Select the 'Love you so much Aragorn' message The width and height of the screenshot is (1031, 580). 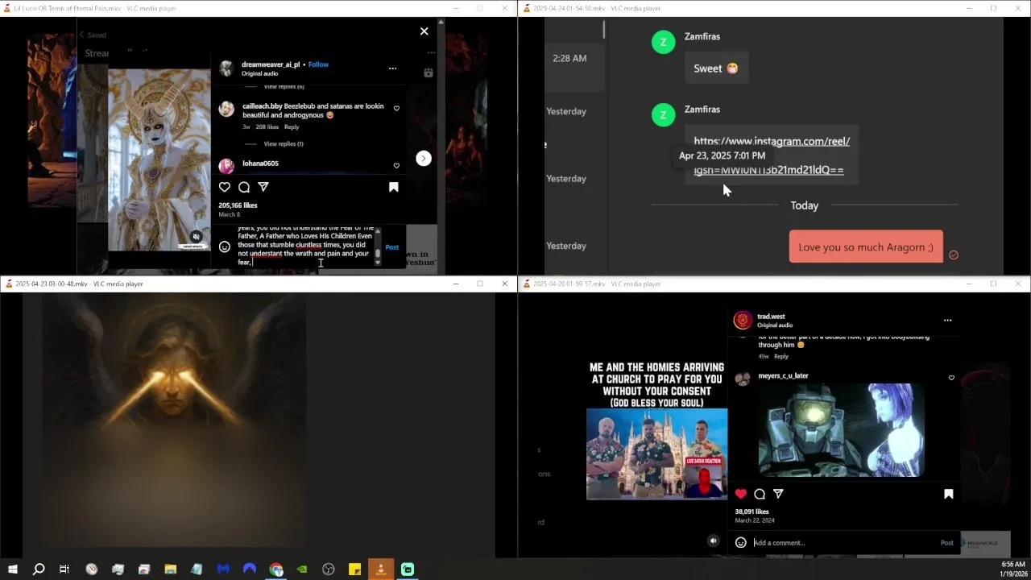pos(866,247)
